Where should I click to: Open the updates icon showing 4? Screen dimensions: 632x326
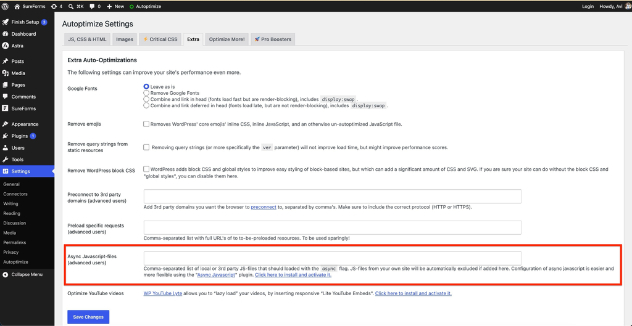pos(54,6)
